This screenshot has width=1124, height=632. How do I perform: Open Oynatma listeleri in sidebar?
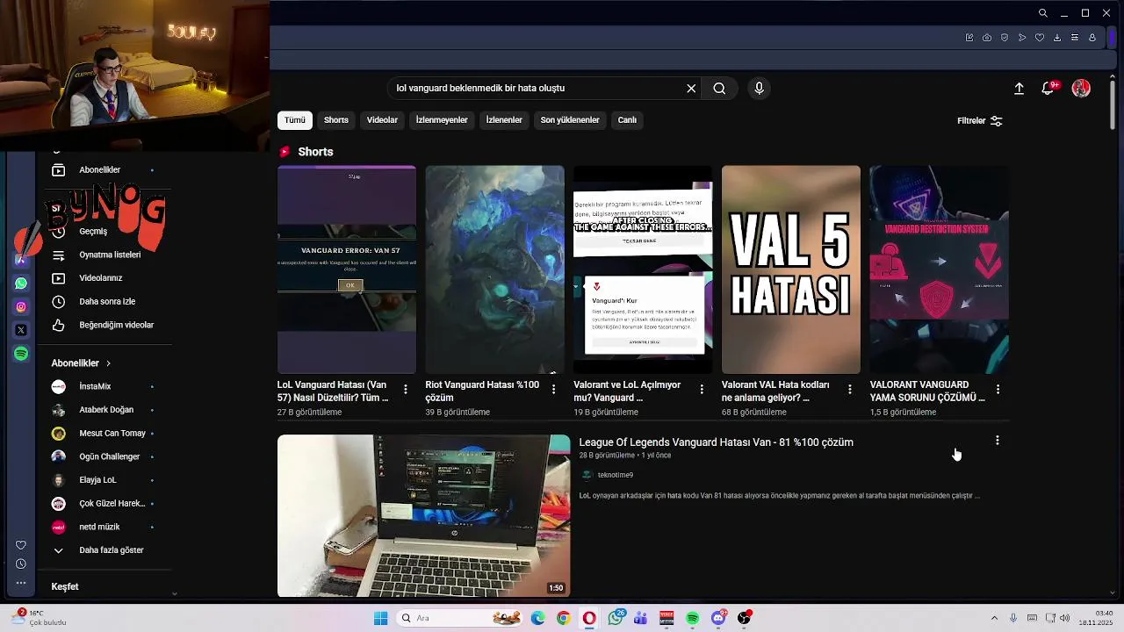click(110, 255)
